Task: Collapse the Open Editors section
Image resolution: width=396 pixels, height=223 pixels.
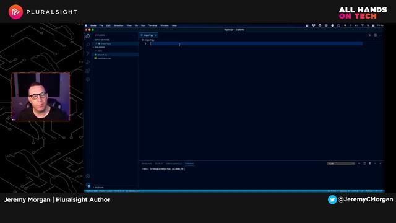Action: click(101, 40)
